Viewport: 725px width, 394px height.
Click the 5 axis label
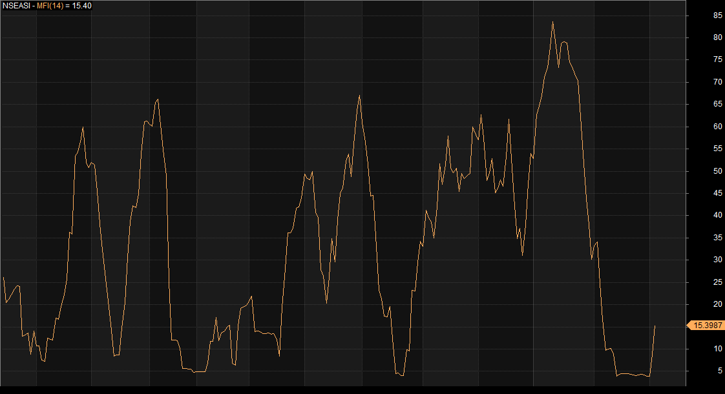pos(720,371)
